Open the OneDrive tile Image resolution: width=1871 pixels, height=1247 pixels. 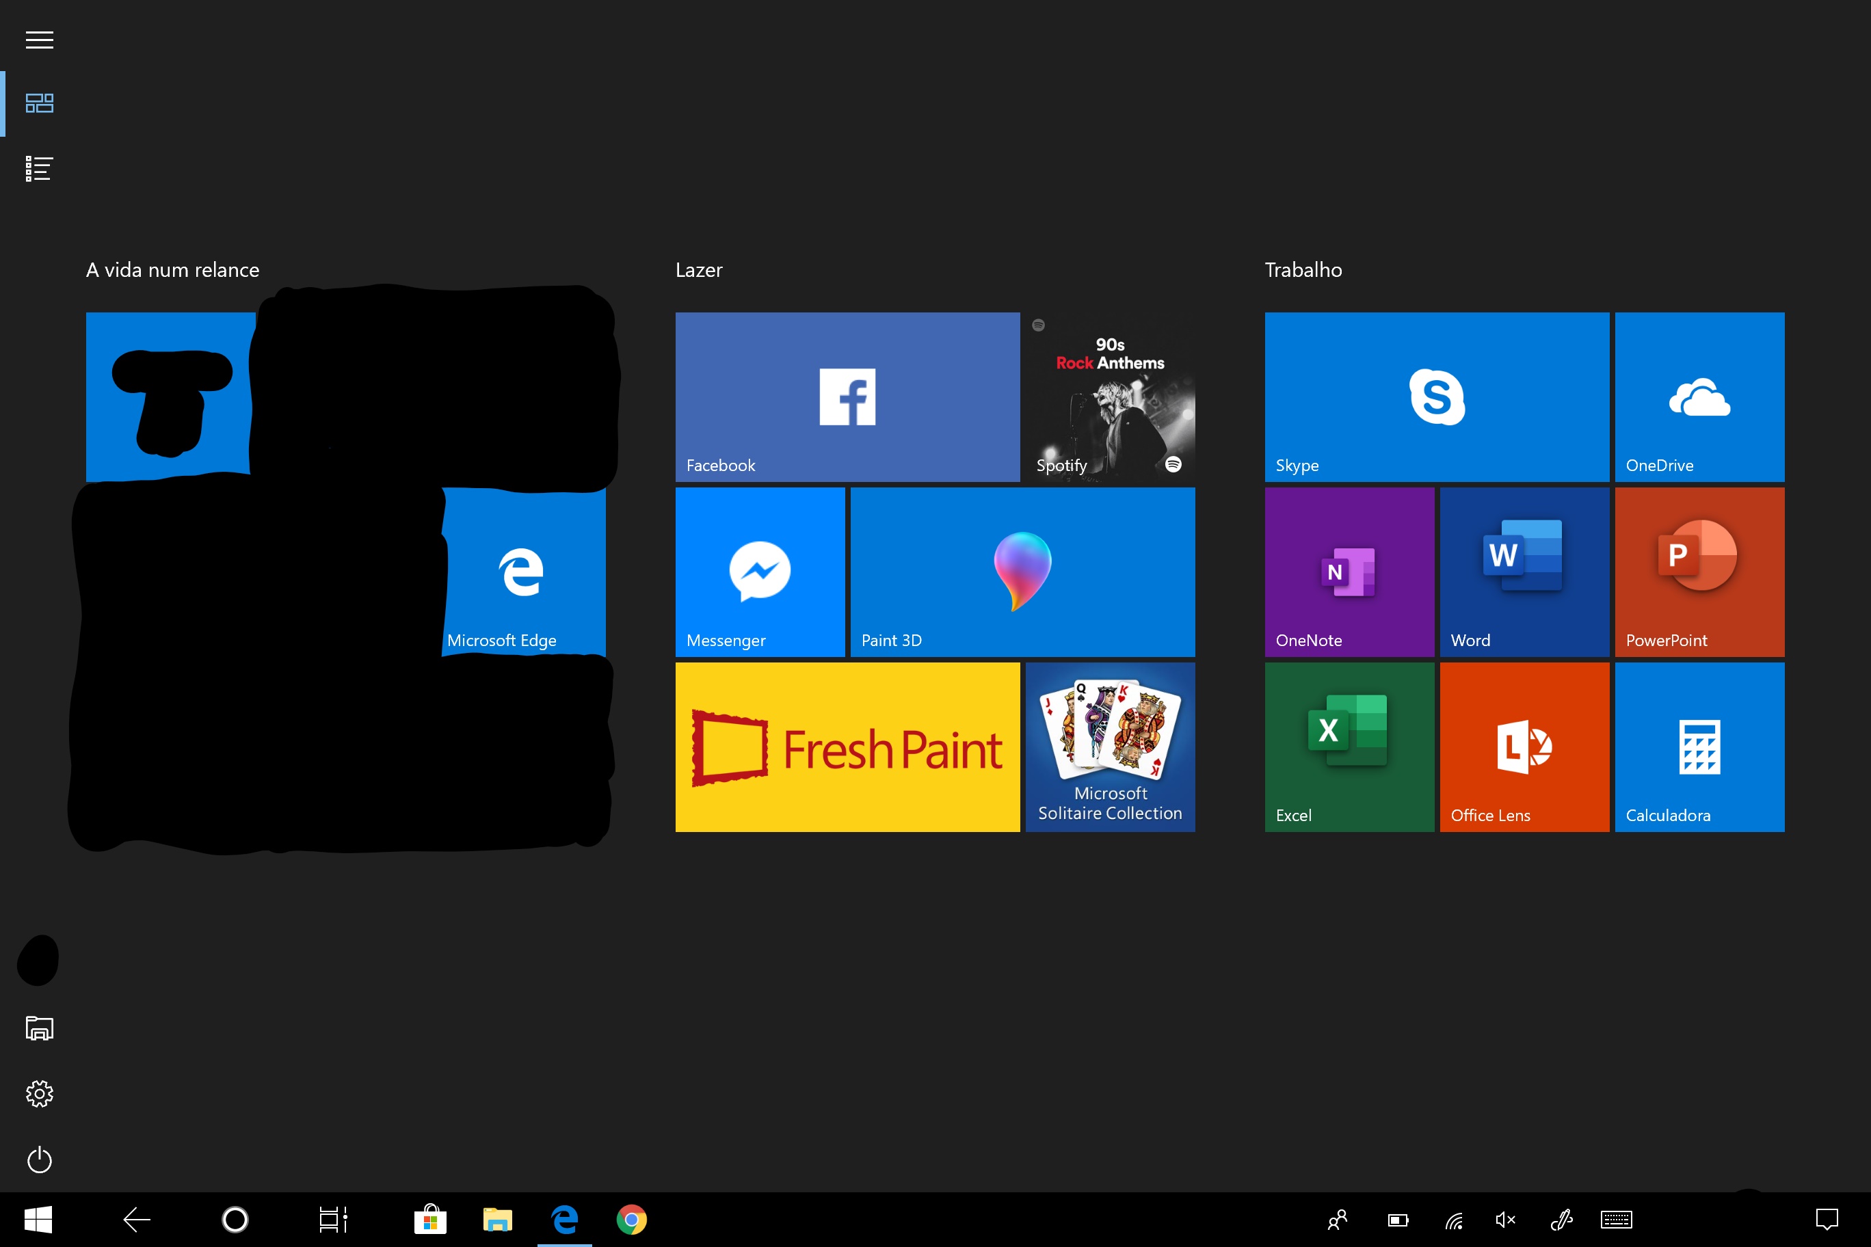pos(1699,397)
